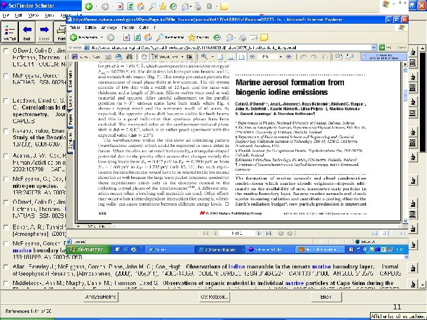The image size is (427, 320).
Task: Click the Acrobat Print icon
Action: (x=108, y=57)
